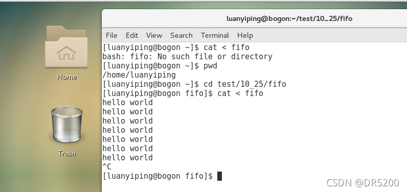
Task: Select the Home label under the folder icon
Action: pyautogui.click(x=66, y=77)
